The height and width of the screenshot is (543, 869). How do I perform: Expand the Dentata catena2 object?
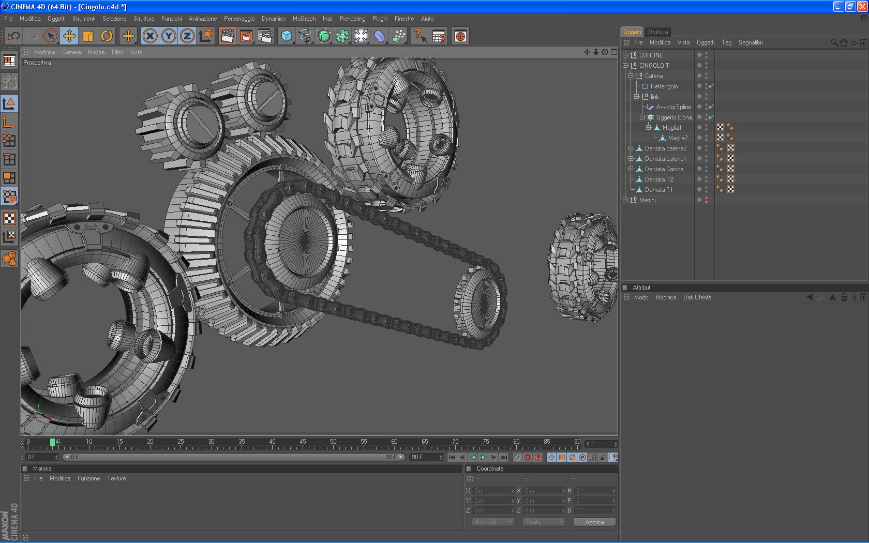click(x=631, y=148)
